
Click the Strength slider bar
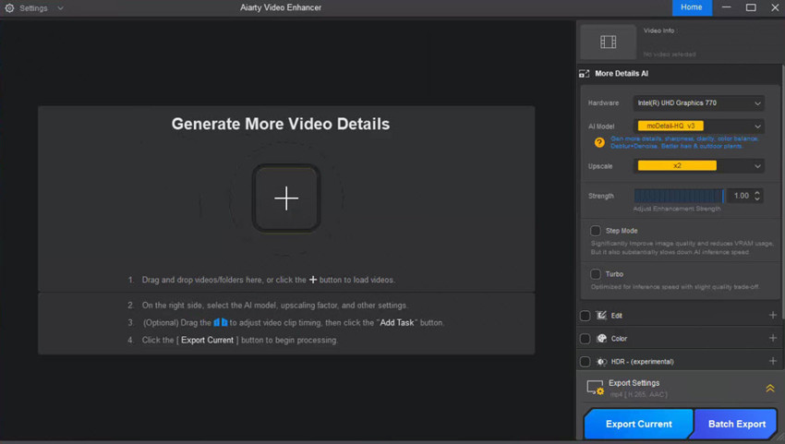coord(679,196)
